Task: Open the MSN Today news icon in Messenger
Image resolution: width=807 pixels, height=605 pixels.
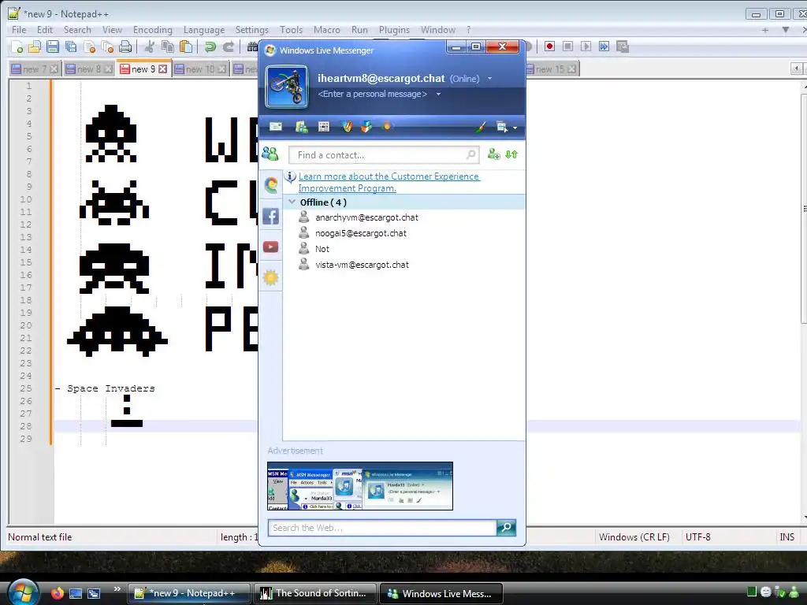Action: coord(324,127)
